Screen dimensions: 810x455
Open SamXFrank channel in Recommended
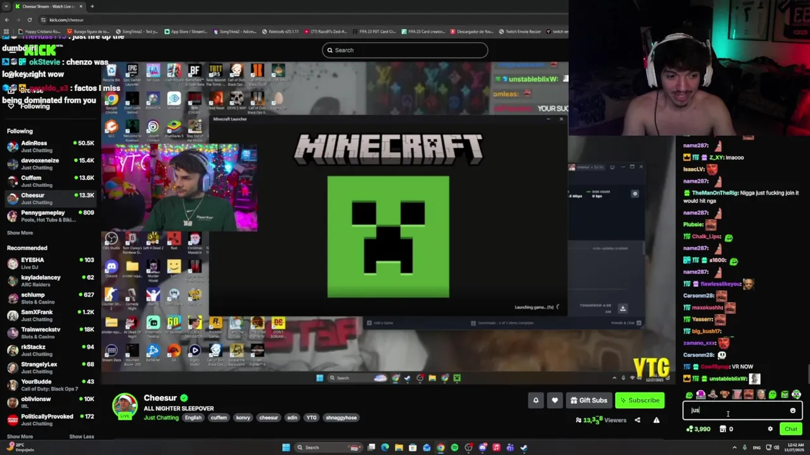tap(51, 315)
